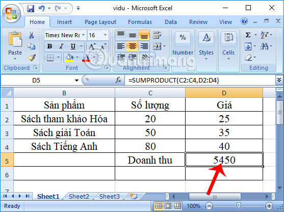Apply red font color
Viewport: 284px width, 212px height.
point(86,58)
